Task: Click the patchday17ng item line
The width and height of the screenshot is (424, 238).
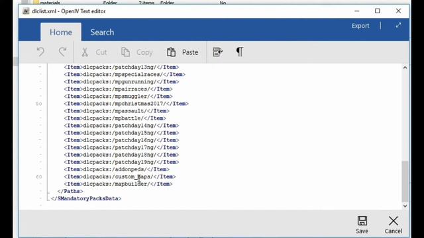Action: point(121,147)
